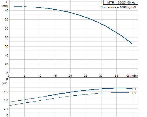Click the head curve start at zero flow

[x=10, y=7]
